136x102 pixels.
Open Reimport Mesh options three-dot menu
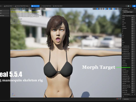pyautogui.click(x=13, y=6)
